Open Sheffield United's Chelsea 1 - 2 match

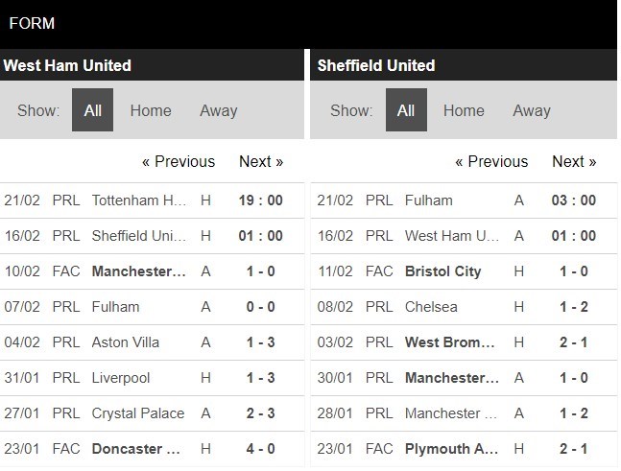(x=431, y=307)
